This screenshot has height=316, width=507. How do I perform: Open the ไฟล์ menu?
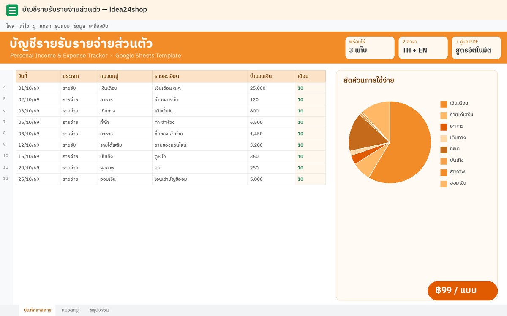tap(11, 26)
